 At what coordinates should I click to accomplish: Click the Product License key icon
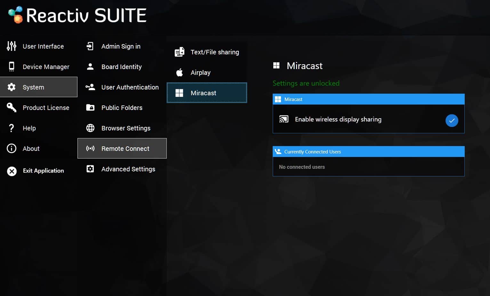[12, 107]
